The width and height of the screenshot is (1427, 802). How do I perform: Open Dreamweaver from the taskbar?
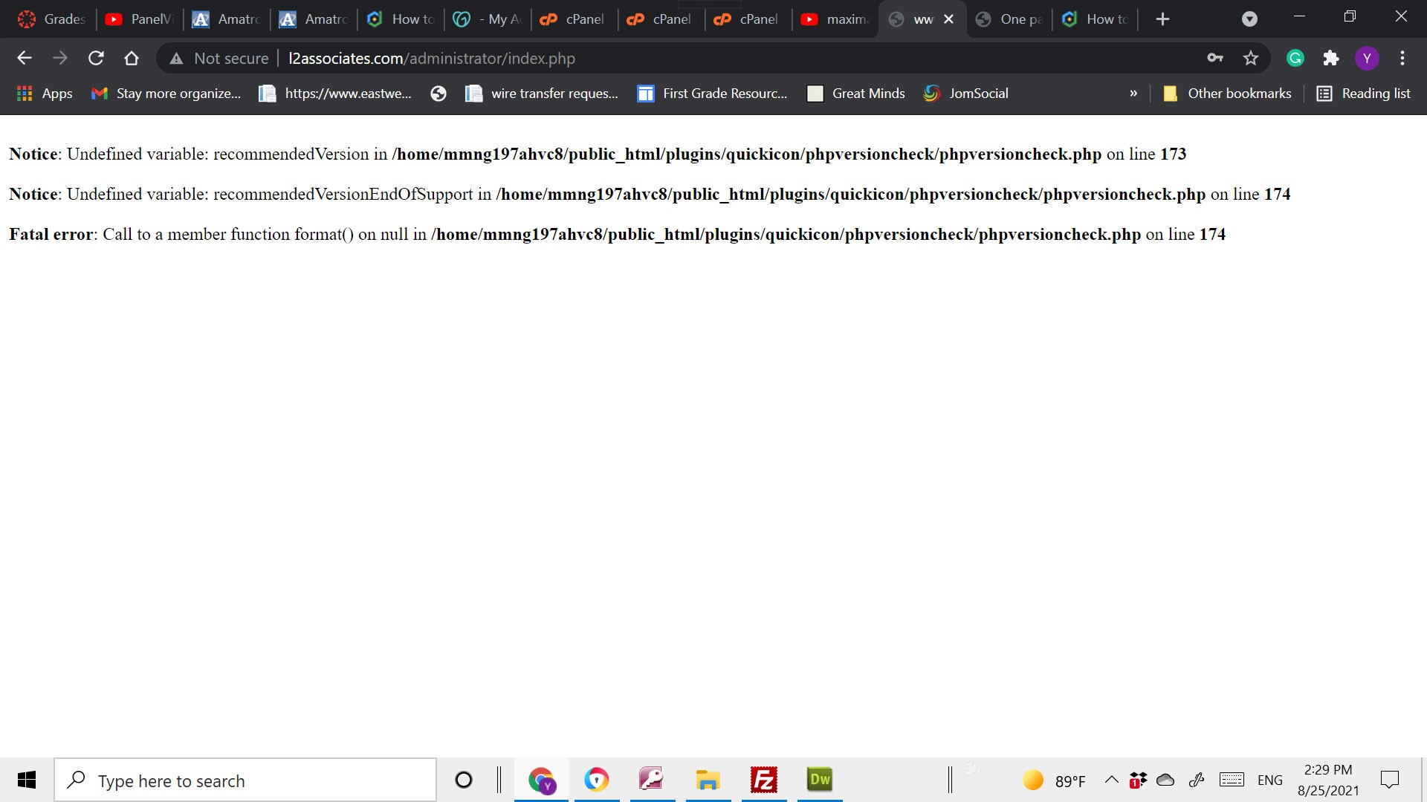click(820, 780)
